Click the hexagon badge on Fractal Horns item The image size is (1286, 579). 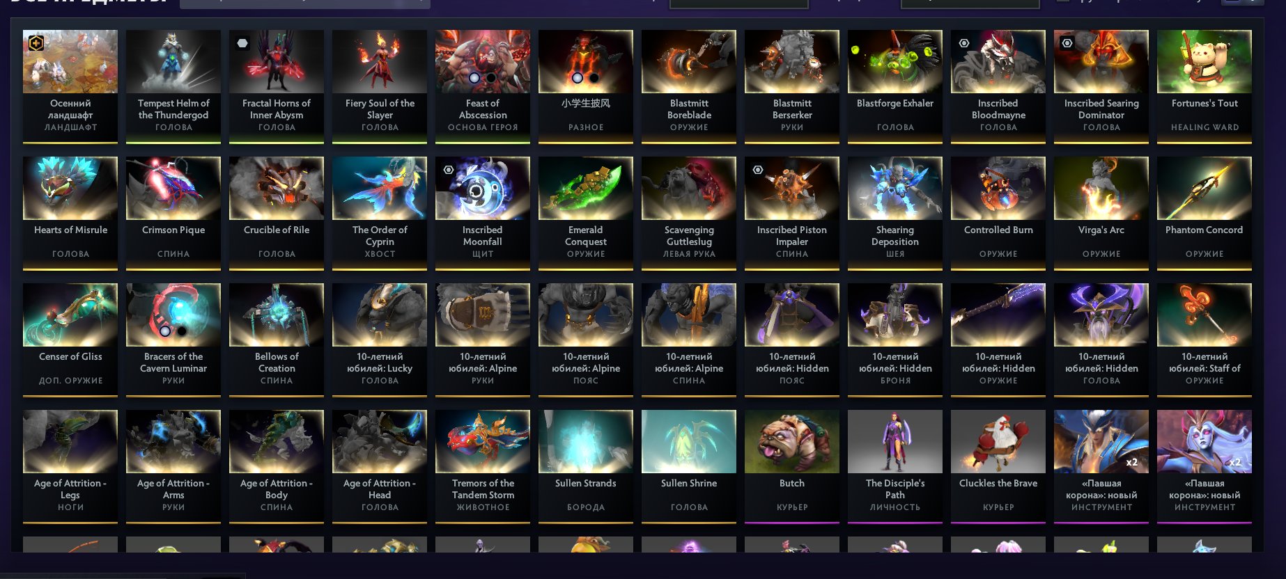click(x=242, y=43)
